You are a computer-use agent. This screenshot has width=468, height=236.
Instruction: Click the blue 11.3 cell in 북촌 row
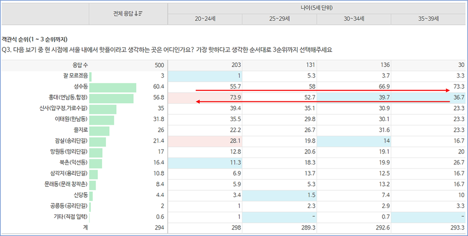pos(205,163)
